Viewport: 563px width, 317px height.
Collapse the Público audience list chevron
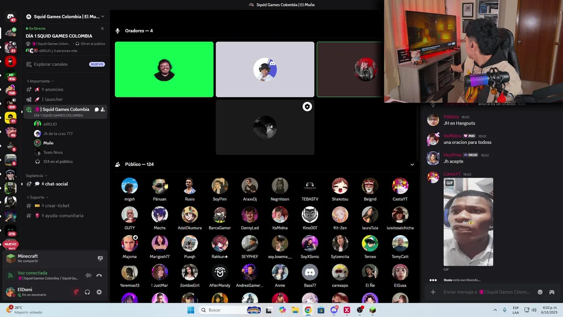pos(412,165)
